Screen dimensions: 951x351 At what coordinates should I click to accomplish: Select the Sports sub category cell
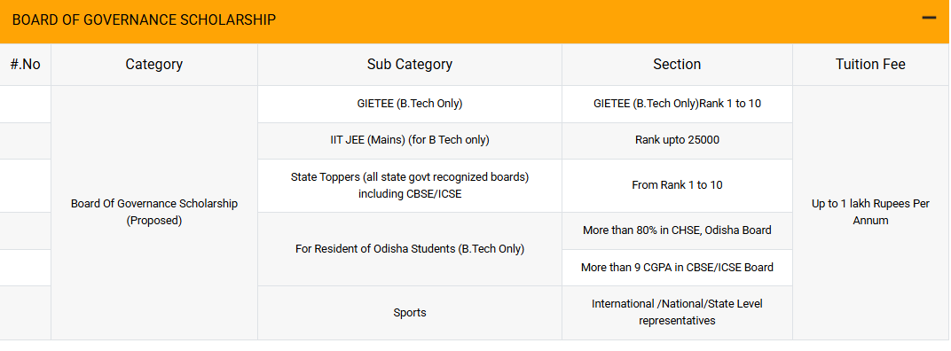409,312
